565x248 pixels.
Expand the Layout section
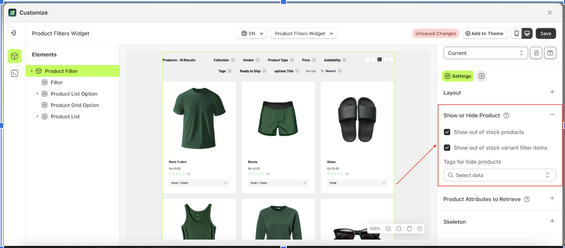pyautogui.click(x=552, y=92)
